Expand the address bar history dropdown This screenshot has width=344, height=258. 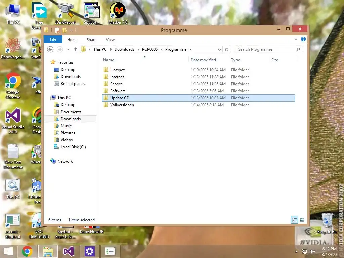tap(219, 50)
